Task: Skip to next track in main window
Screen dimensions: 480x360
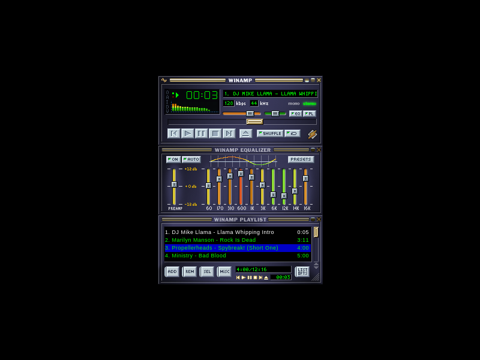Action: tap(229, 134)
